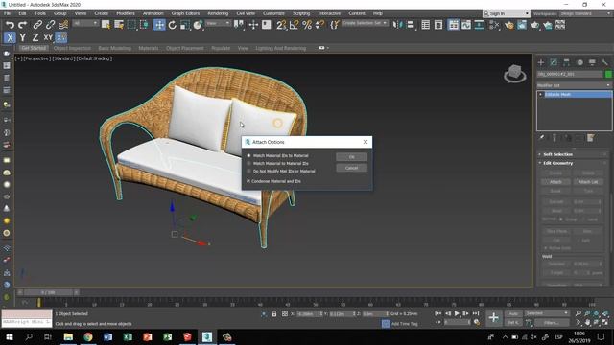Activate the Select Object tool
The image size is (614, 345).
pos(106,25)
